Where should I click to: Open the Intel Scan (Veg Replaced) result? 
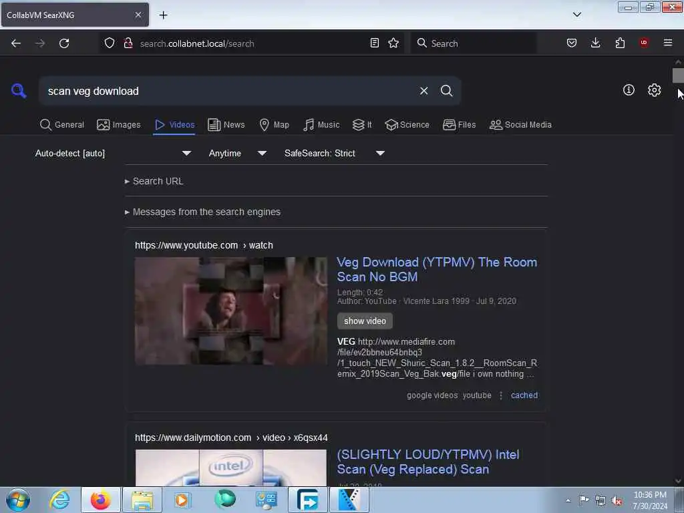click(x=428, y=462)
